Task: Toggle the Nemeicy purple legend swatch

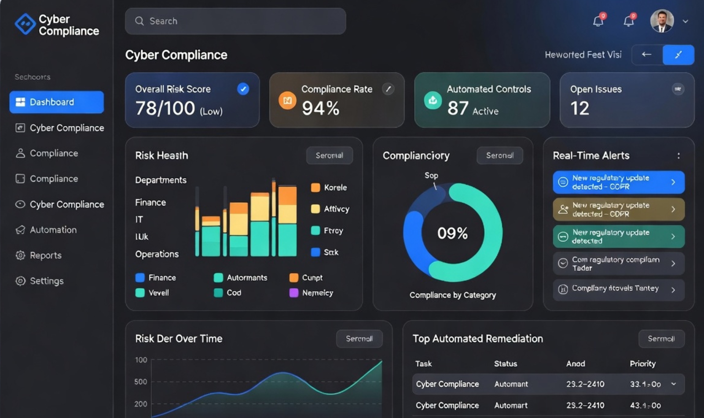Action: click(x=294, y=293)
